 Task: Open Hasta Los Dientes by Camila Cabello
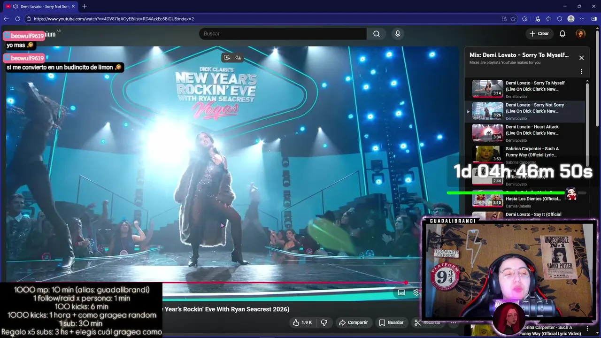533,199
